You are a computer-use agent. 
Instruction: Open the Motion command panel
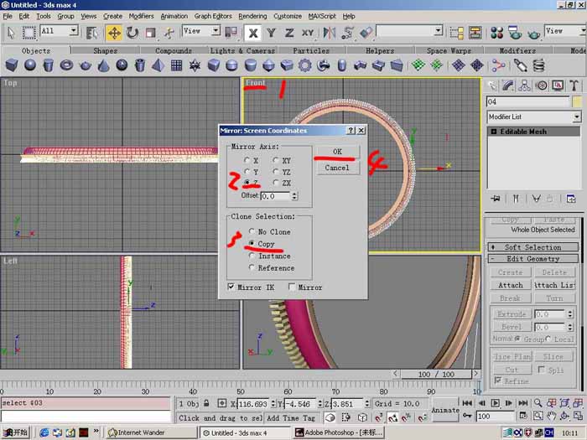click(542, 85)
